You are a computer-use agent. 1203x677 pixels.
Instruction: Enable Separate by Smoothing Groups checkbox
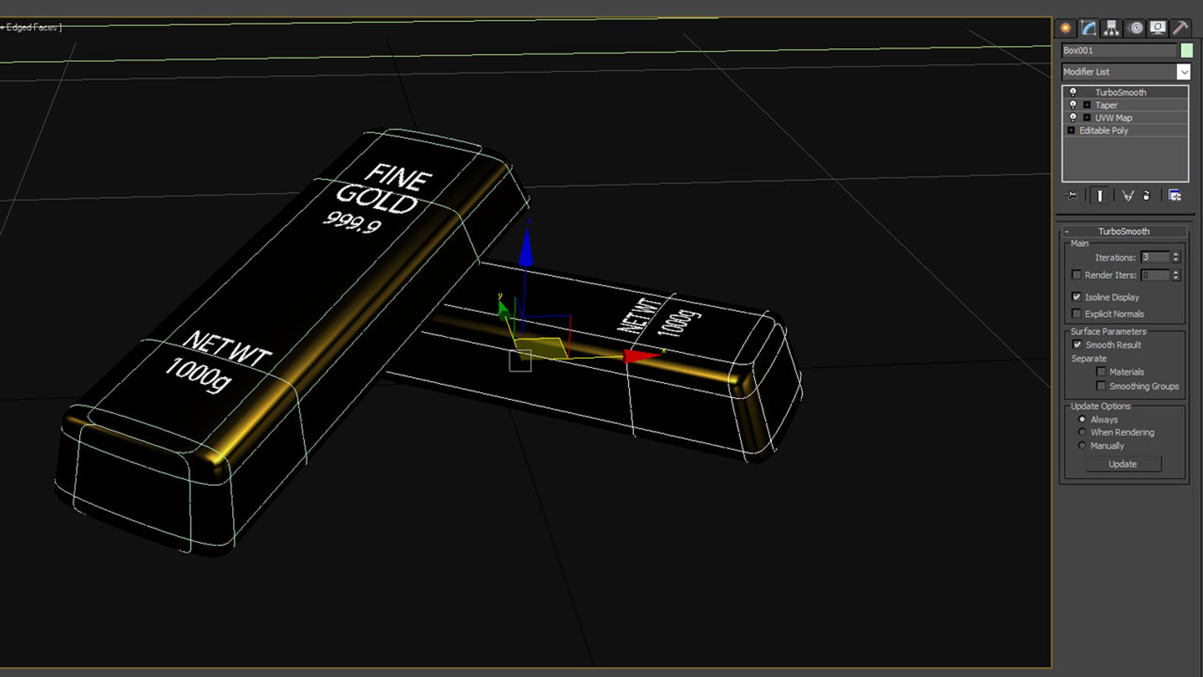pyautogui.click(x=1101, y=386)
